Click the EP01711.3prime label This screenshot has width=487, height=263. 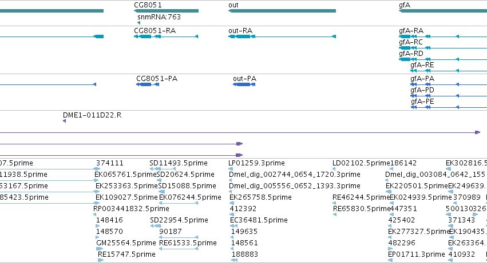[x=417, y=255]
